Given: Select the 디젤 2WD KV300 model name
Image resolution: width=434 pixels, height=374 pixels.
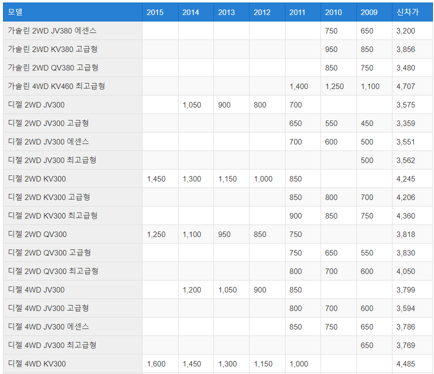Looking at the screenshot, I should pyautogui.click(x=37, y=179).
